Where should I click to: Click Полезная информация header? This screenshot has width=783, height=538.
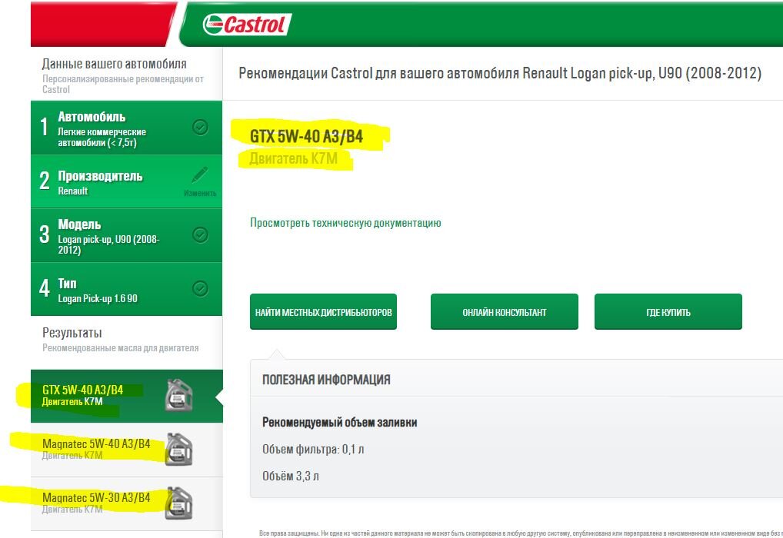pyautogui.click(x=326, y=380)
